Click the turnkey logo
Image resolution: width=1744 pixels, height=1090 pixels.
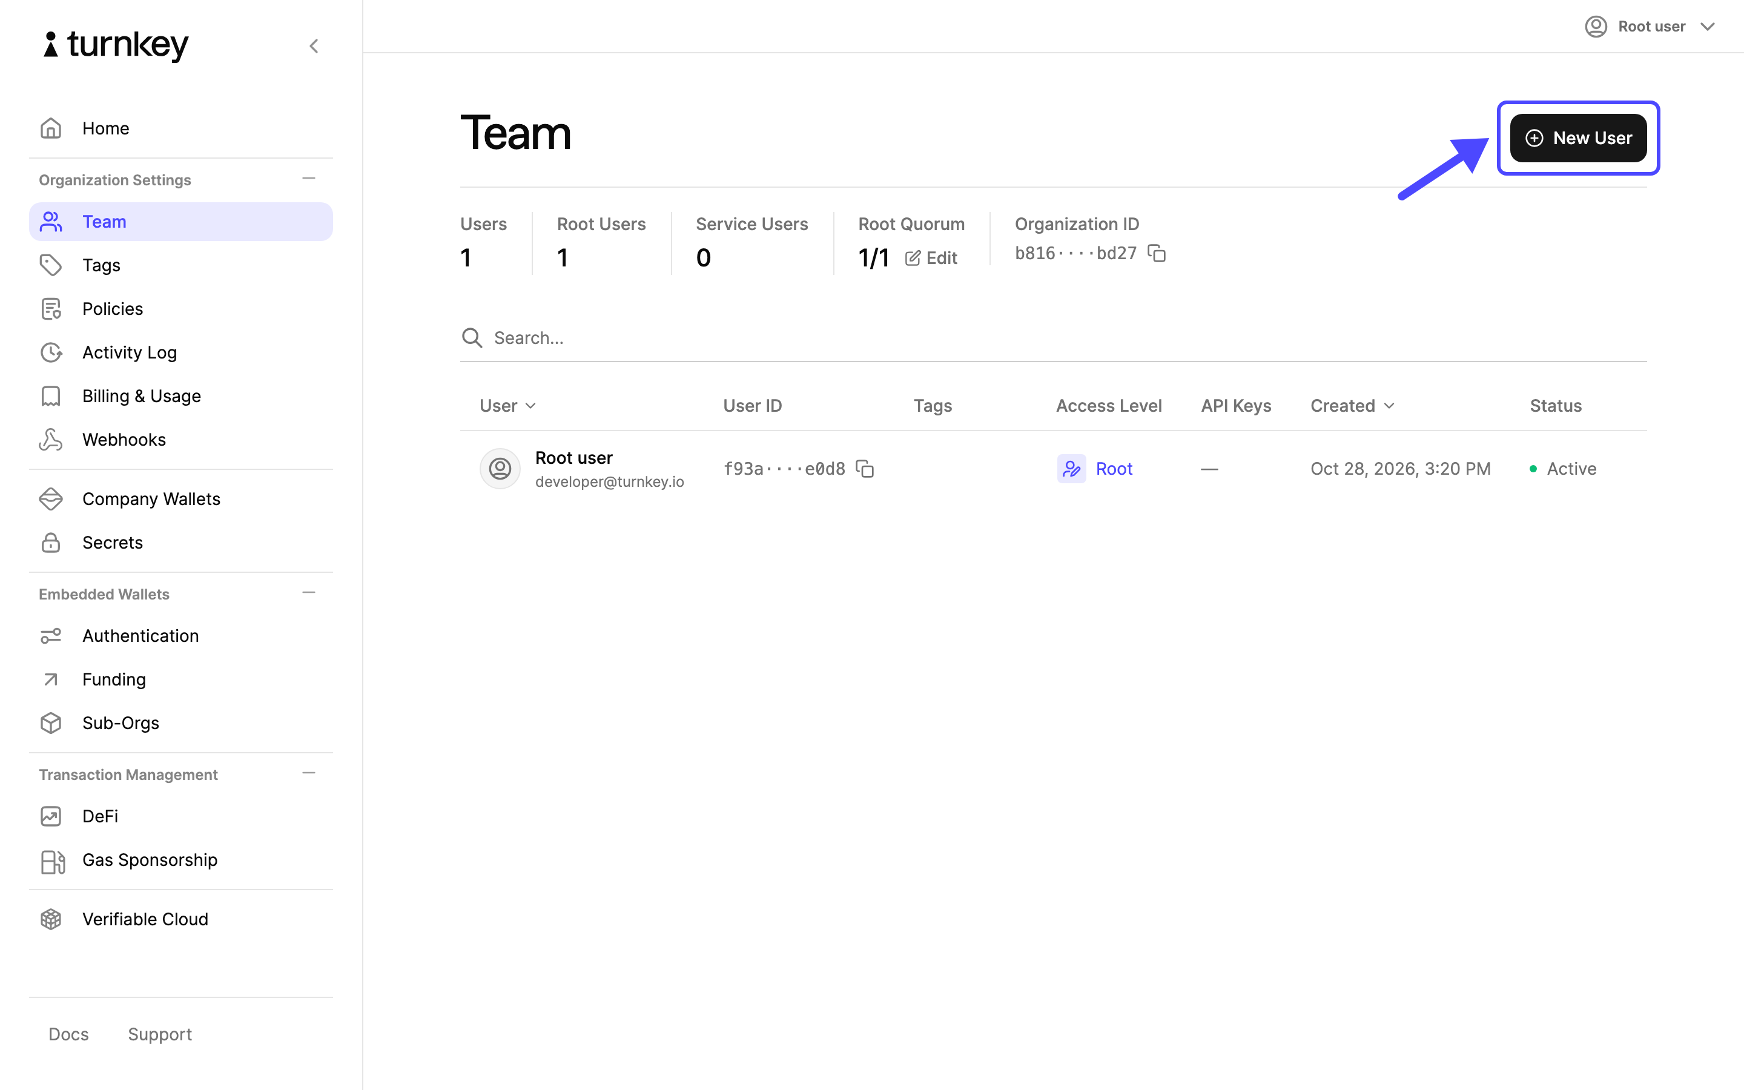point(116,45)
